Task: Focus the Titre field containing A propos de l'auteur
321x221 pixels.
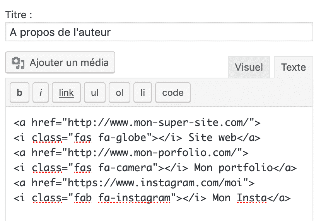Action: point(159,32)
